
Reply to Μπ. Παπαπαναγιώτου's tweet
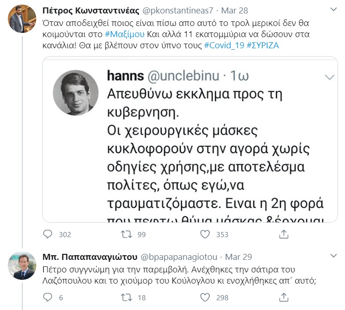(47, 297)
